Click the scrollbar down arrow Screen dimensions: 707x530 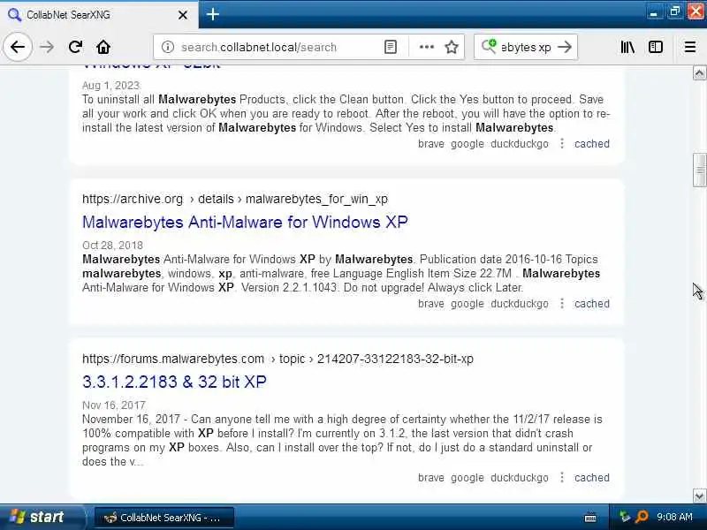click(x=699, y=496)
